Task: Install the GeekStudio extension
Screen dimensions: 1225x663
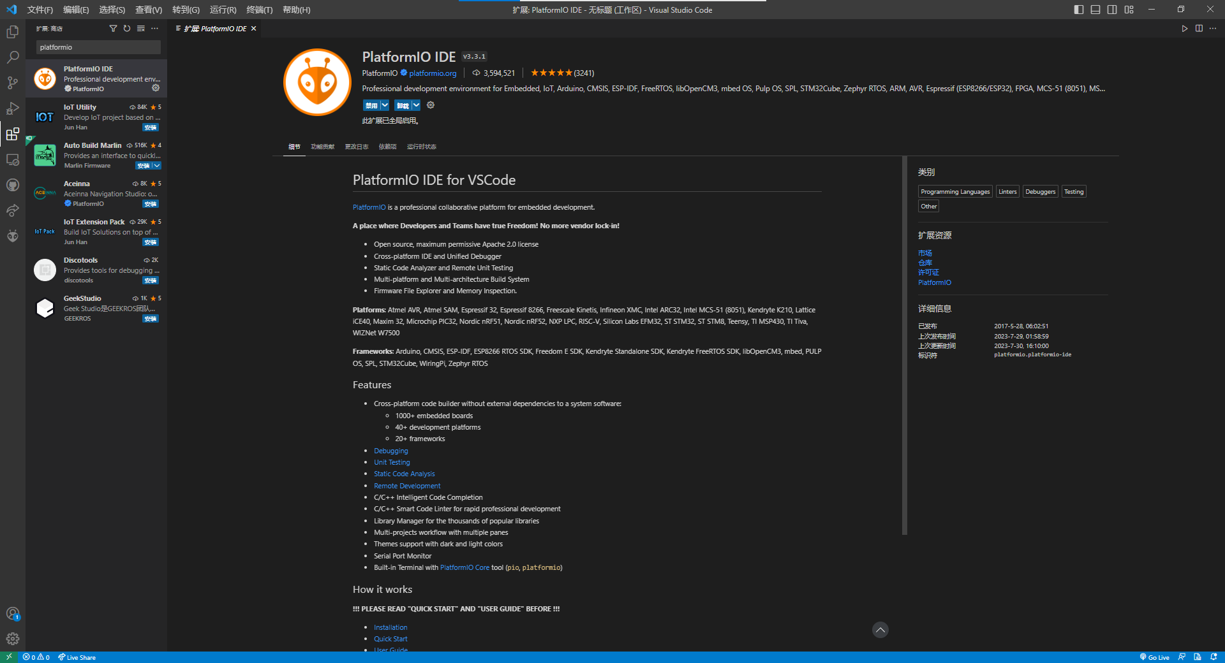Action: click(151, 319)
